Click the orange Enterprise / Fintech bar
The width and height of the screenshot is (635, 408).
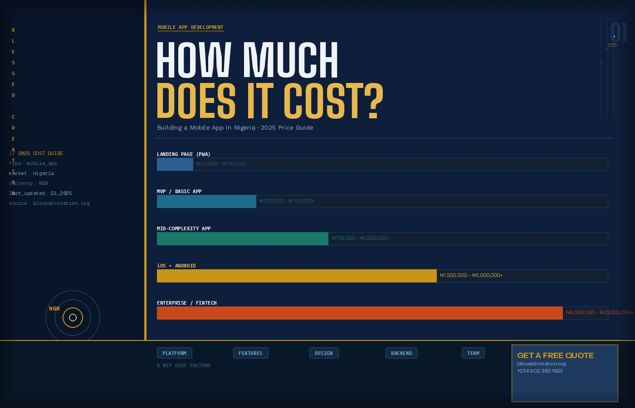click(360, 313)
